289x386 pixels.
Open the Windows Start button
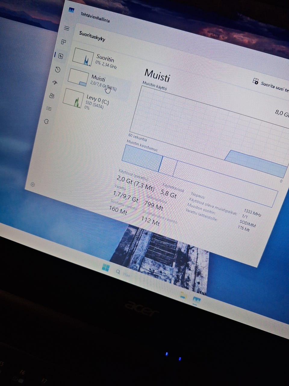[x=106, y=267]
